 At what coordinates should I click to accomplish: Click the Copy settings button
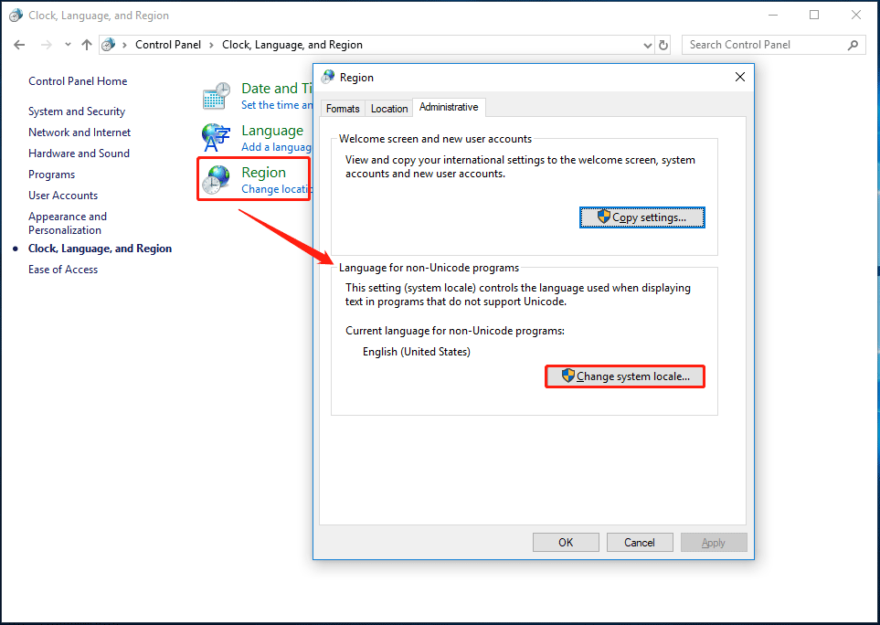click(642, 217)
